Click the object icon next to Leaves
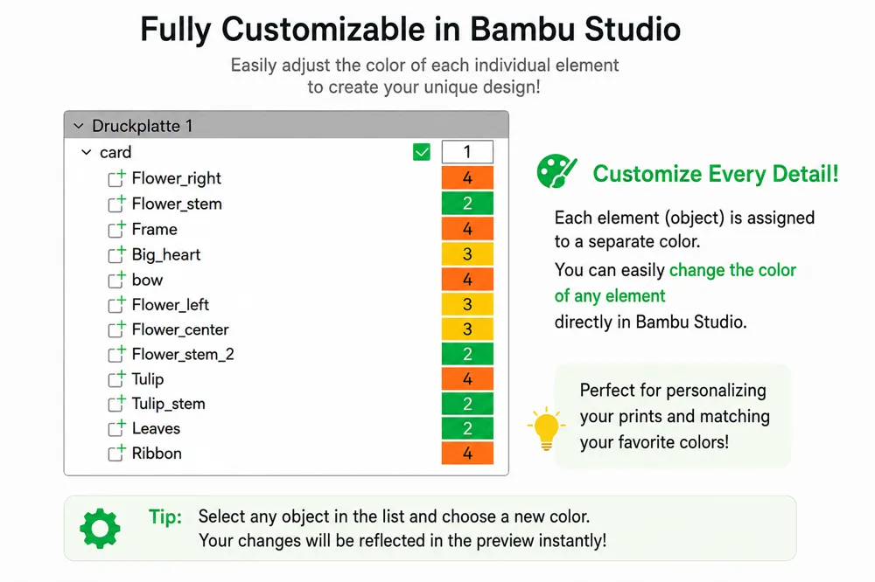Viewport: 875px width, 582px height. point(116,428)
